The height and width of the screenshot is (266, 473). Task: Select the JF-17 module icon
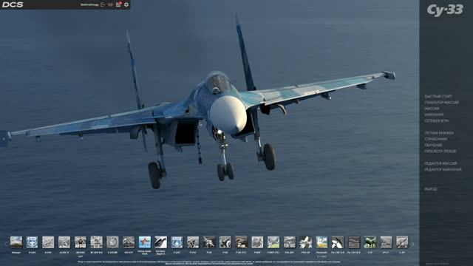point(386,242)
